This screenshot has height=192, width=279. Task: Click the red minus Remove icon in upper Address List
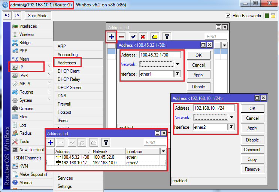(121, 37)
